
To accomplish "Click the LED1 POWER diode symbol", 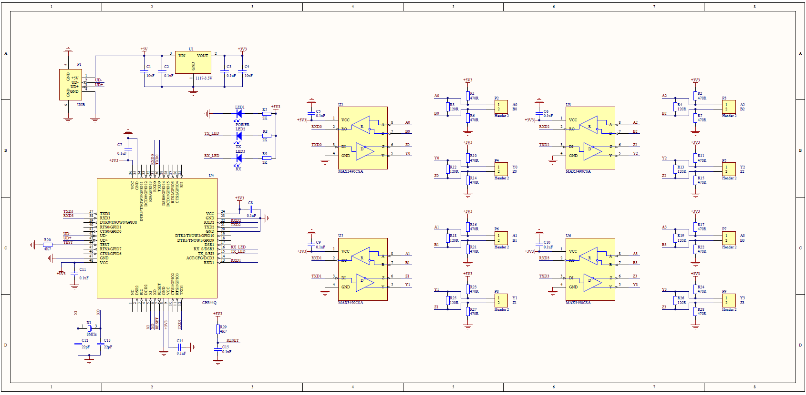I will click(x=239, y=113).
